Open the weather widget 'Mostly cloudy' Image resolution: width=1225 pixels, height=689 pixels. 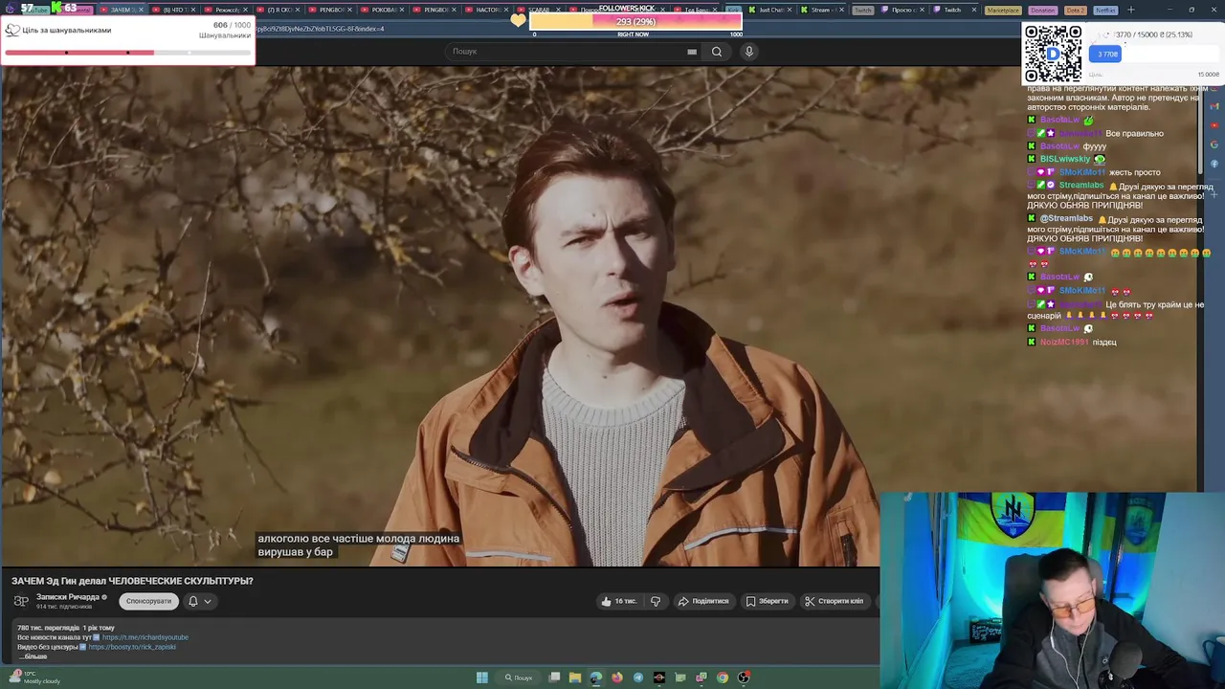[35, 678]
